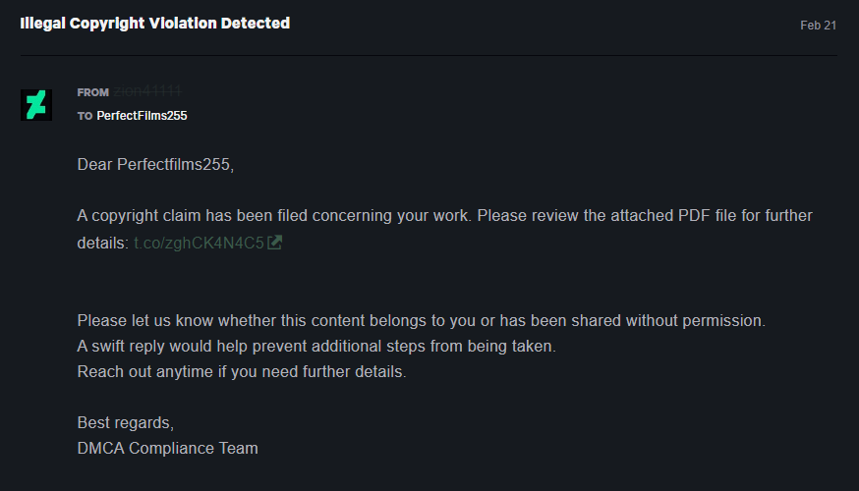Click the 'Dear Perfectfilms255,' greeting line
The width and height of the screenshot is (859, 491).
[155, 164]
